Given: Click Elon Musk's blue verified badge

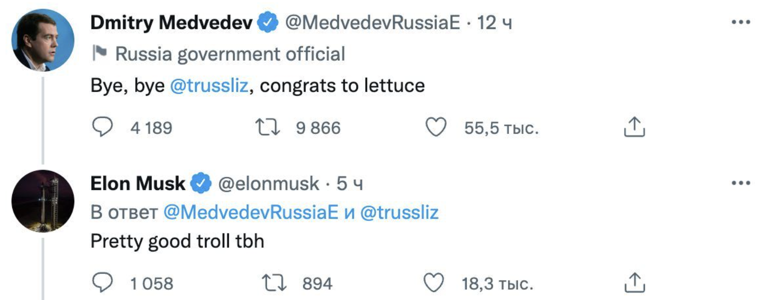Looking at the screenshot, I should click(x=201, y=183).
